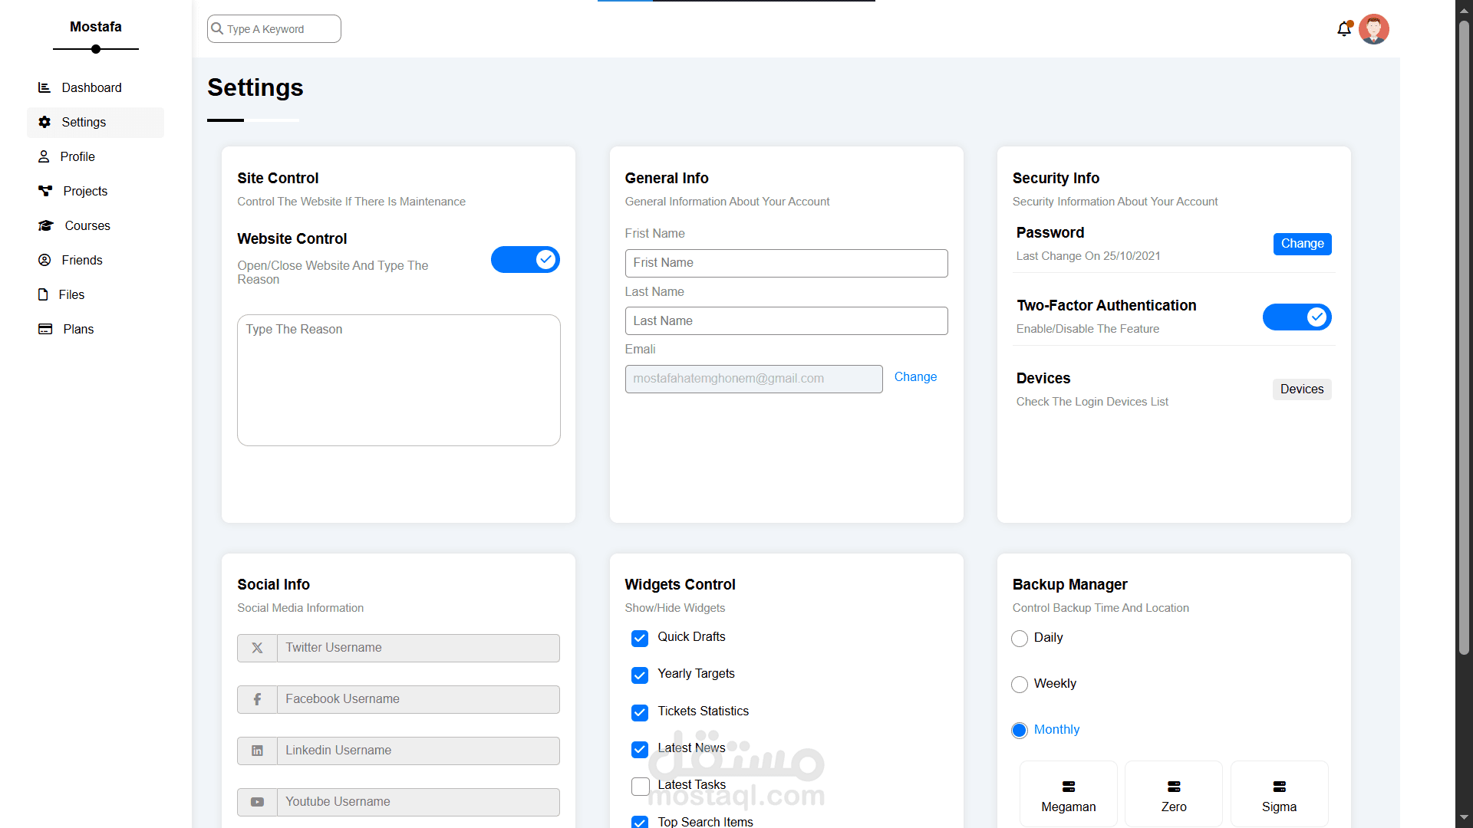1473x828 pixels.
Task: Toggle the Website Control switch off
Action: coord(526,259)
